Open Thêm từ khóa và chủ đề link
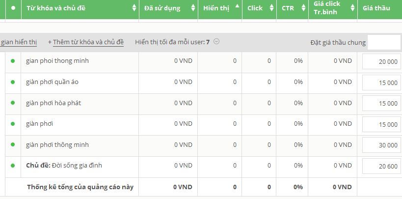This screenshot has height=199, width=402. coord(88,42)
